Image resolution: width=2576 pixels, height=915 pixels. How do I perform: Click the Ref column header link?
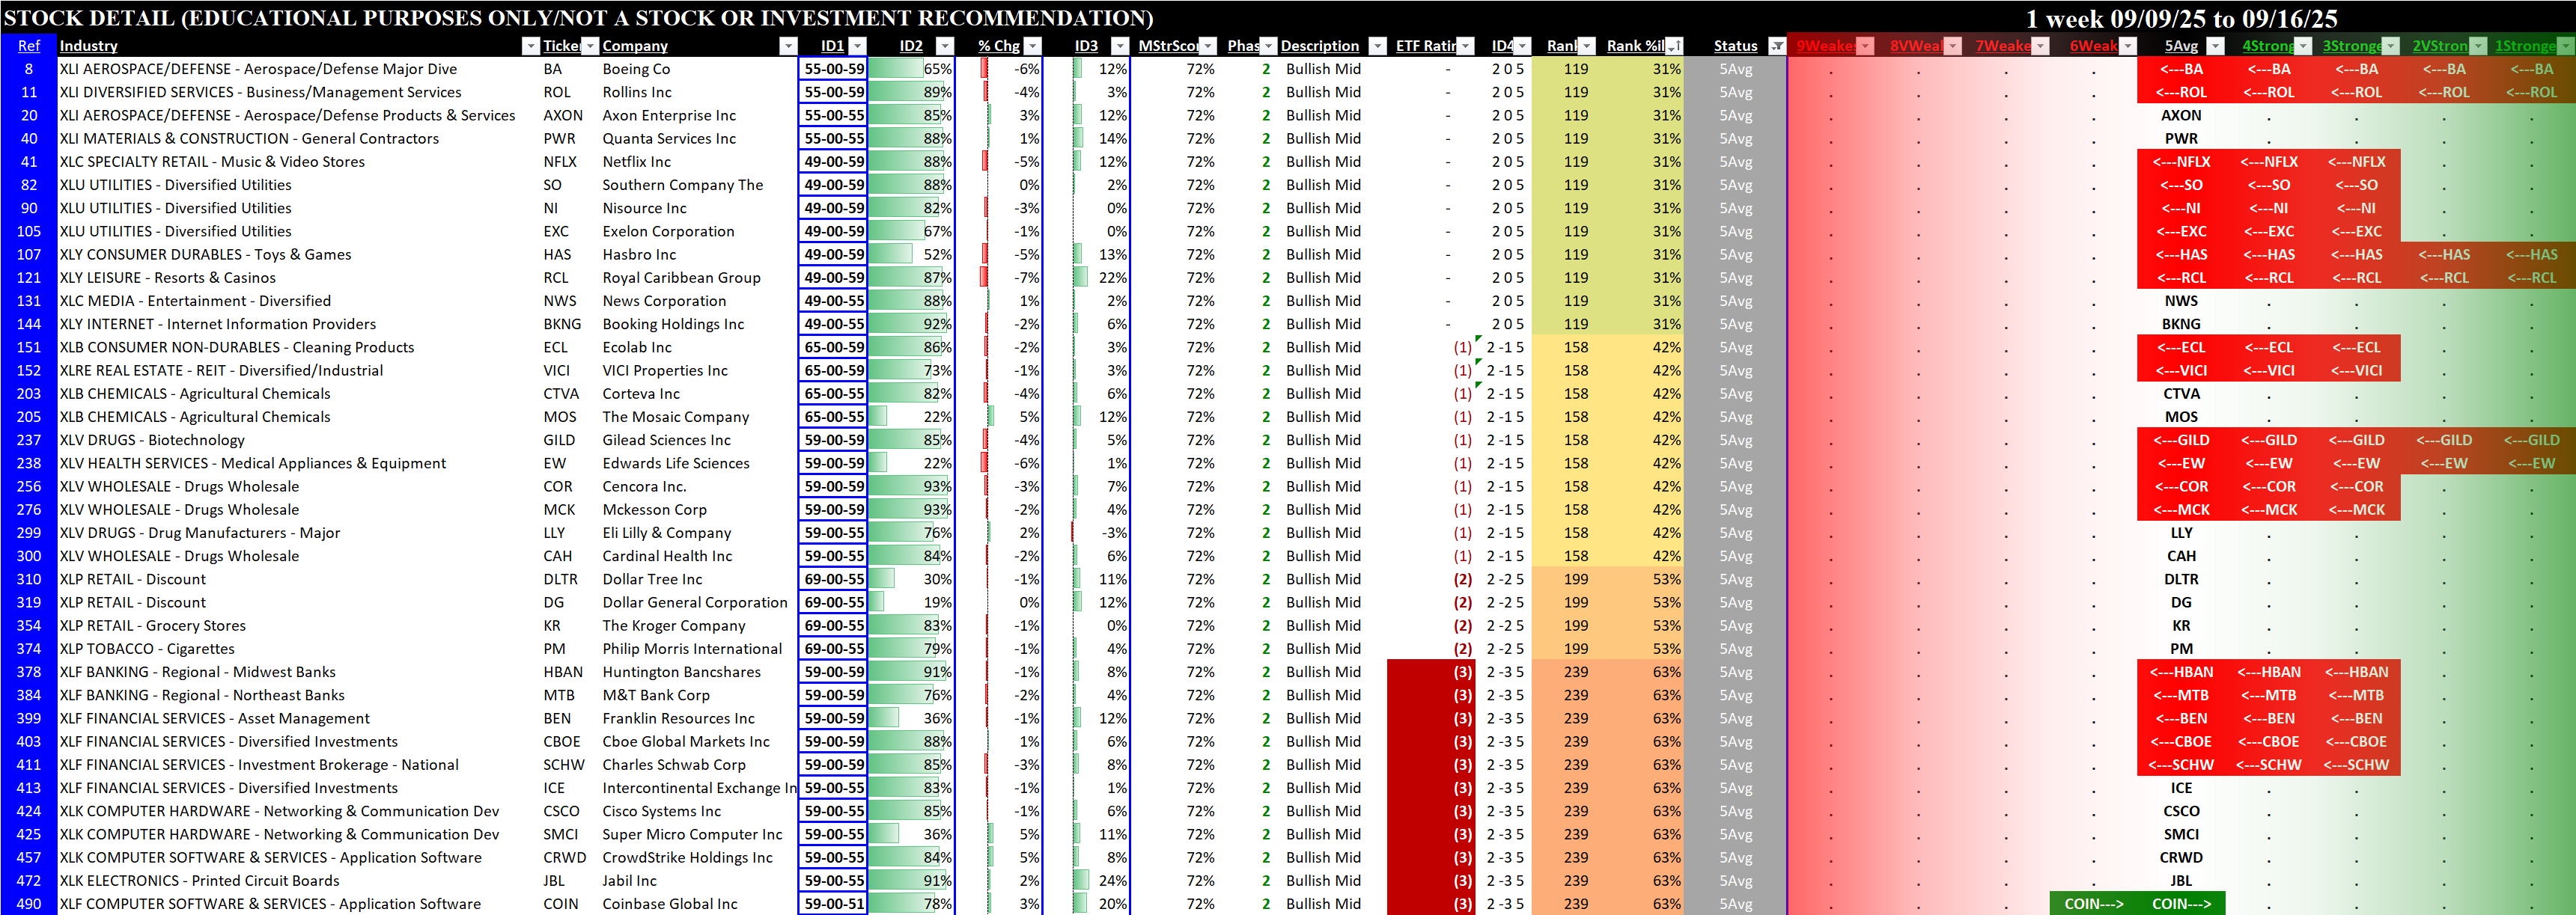(29, 46)
